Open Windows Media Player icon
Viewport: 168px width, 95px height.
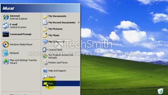[6, 44]
